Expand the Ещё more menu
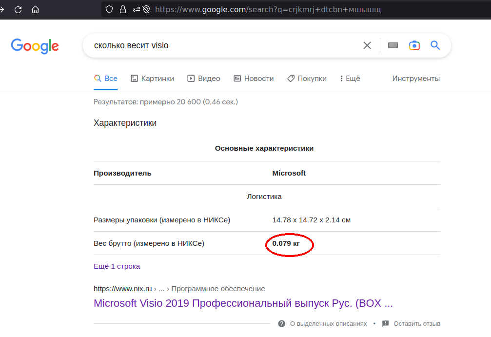Image resolution: width=491 pixels, height=337 pixels. pos(350,79)
